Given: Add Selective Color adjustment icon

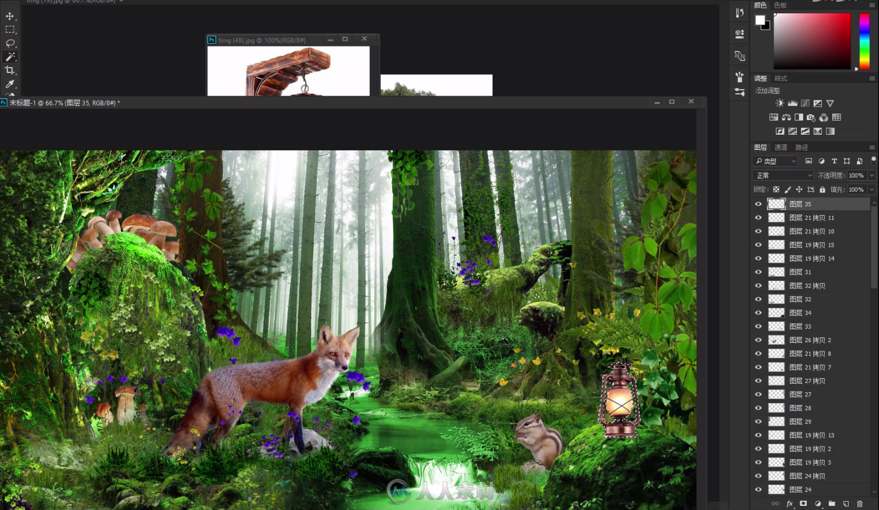Looking at the screenshot, I should coord(818,131).
